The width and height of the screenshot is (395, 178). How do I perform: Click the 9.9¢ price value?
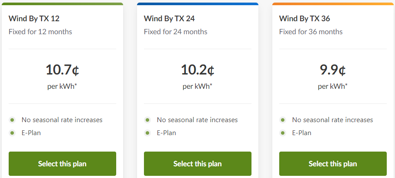[x=333, y=69]
